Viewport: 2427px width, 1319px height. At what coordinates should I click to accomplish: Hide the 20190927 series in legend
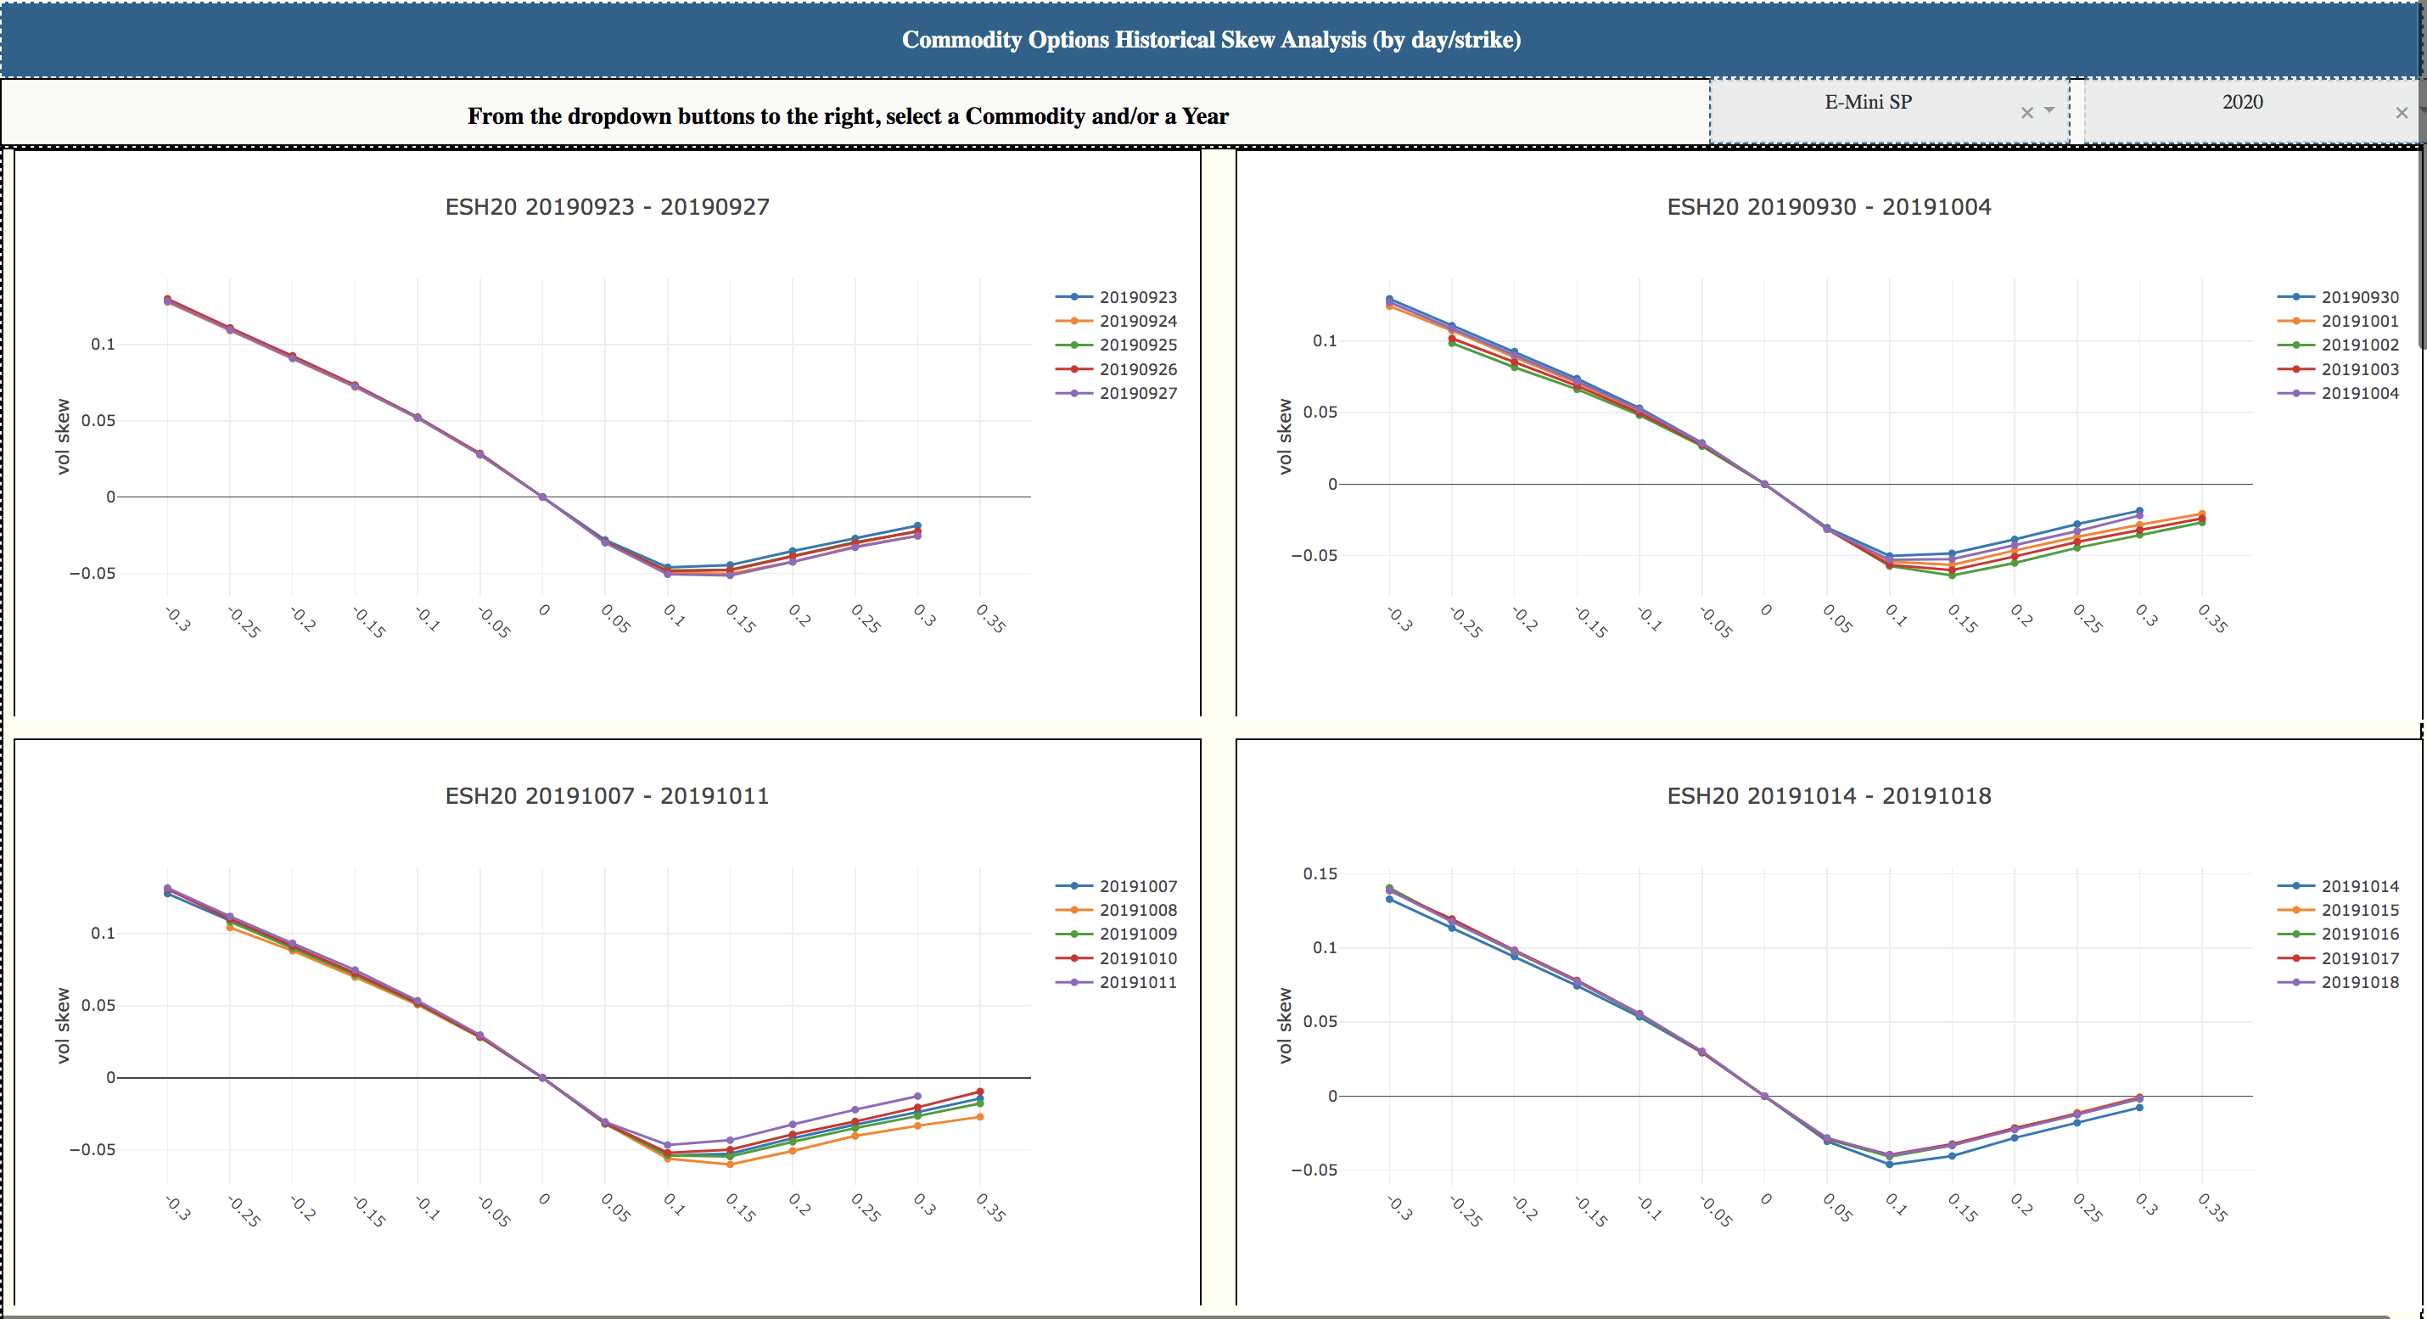[x=1137, y=394]
